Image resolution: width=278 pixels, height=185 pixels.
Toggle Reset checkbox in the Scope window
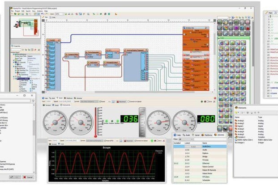(109, 141)
